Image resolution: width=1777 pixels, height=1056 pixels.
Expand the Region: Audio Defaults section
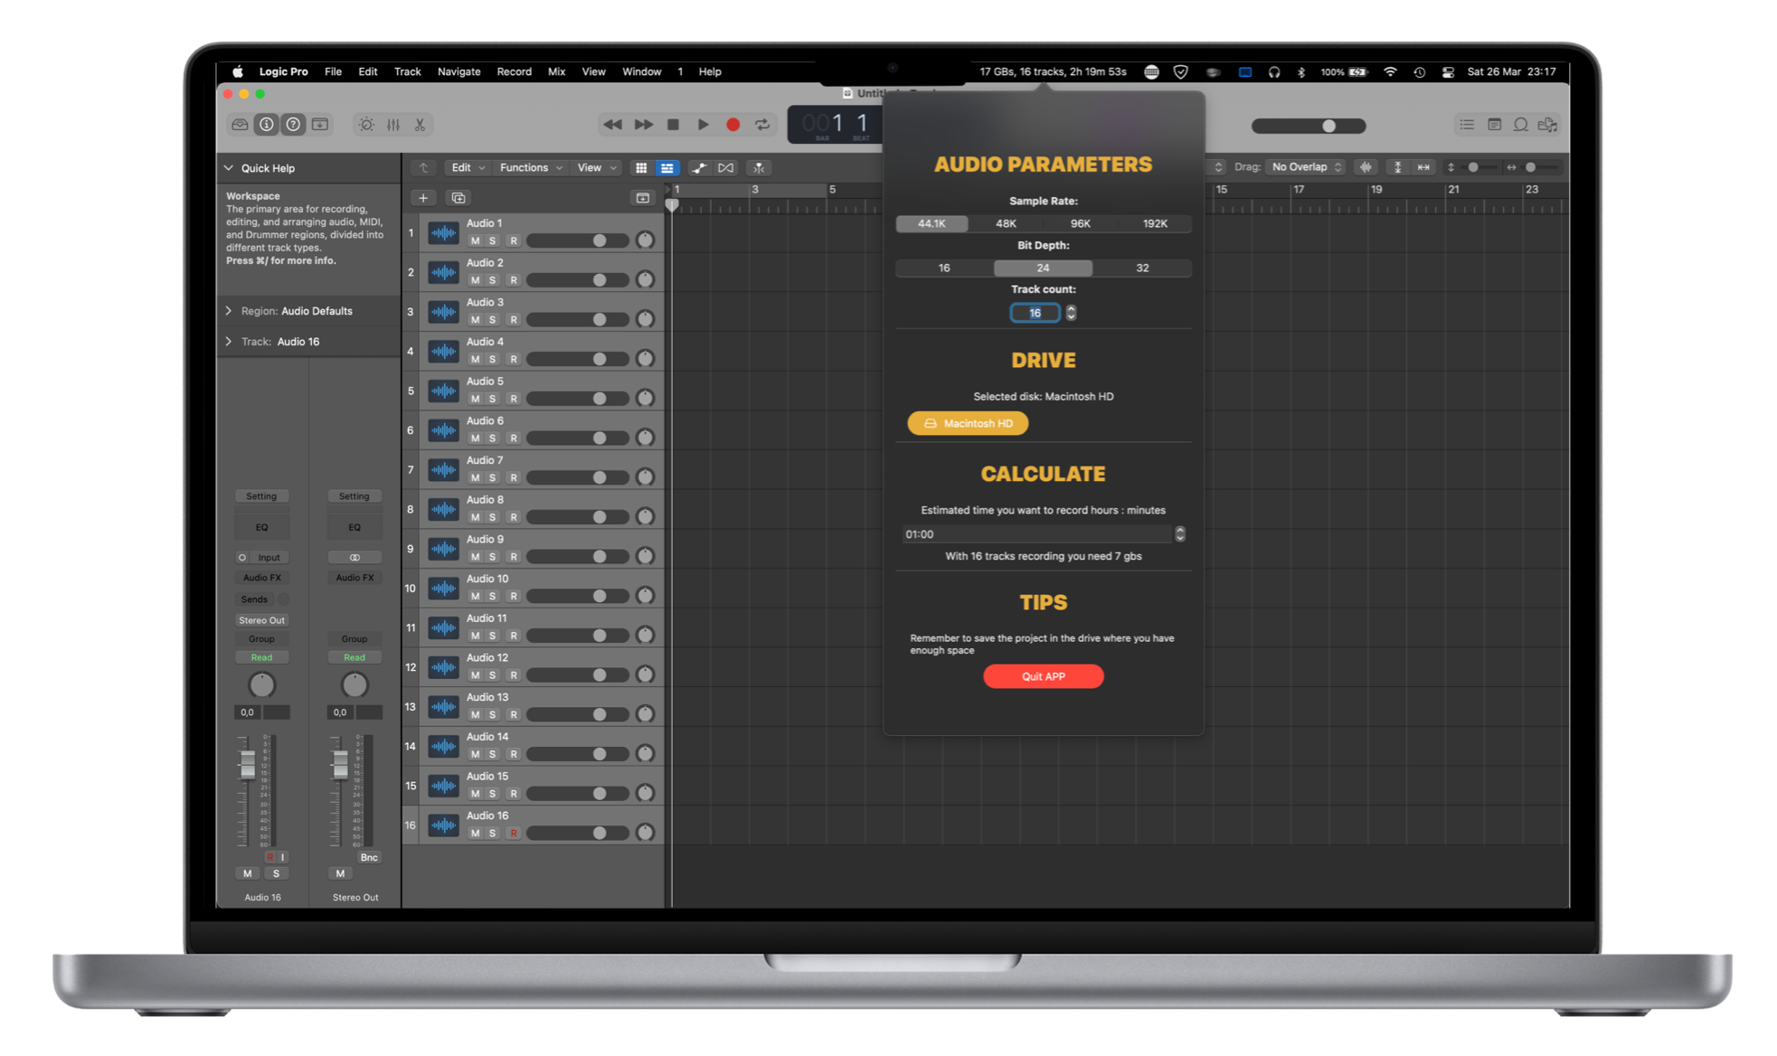click(229, 311)
